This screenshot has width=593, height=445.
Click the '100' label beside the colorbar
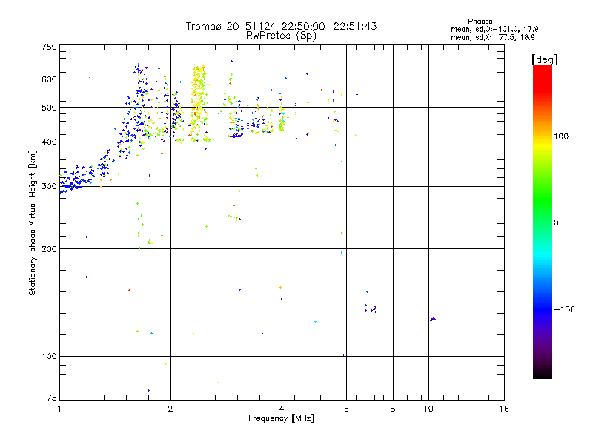(x=561, y=136)
